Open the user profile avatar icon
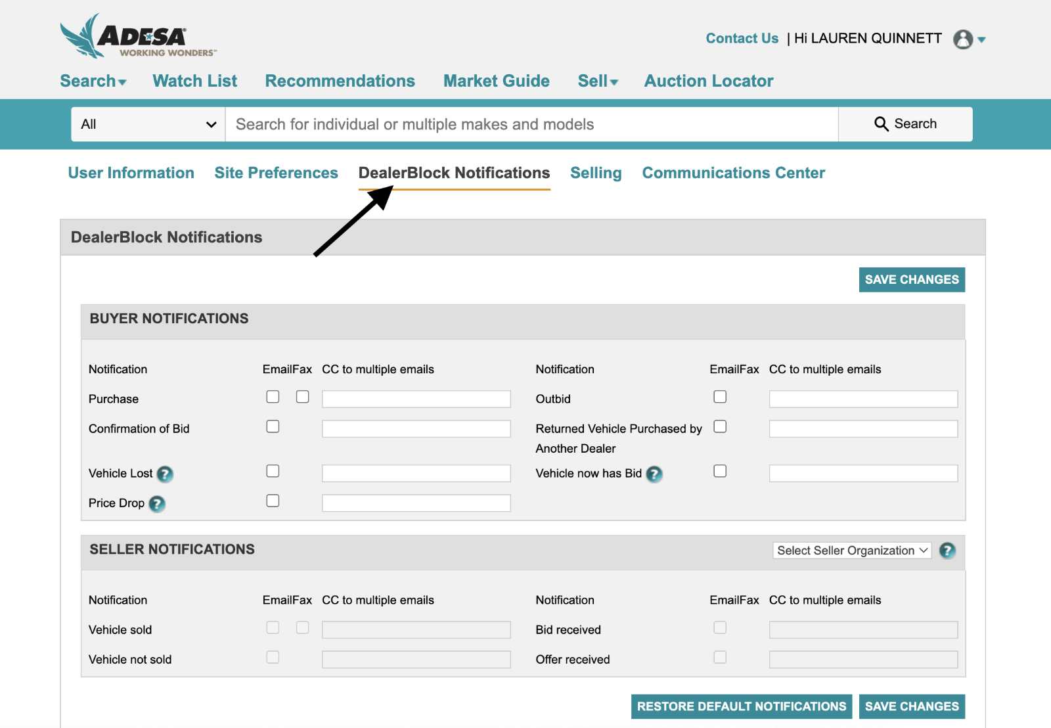This screenshot has height=728, width=1051. coord(963,39)
